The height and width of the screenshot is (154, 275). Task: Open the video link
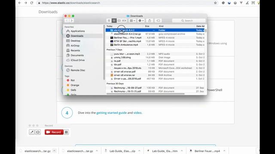click(137, 113)
